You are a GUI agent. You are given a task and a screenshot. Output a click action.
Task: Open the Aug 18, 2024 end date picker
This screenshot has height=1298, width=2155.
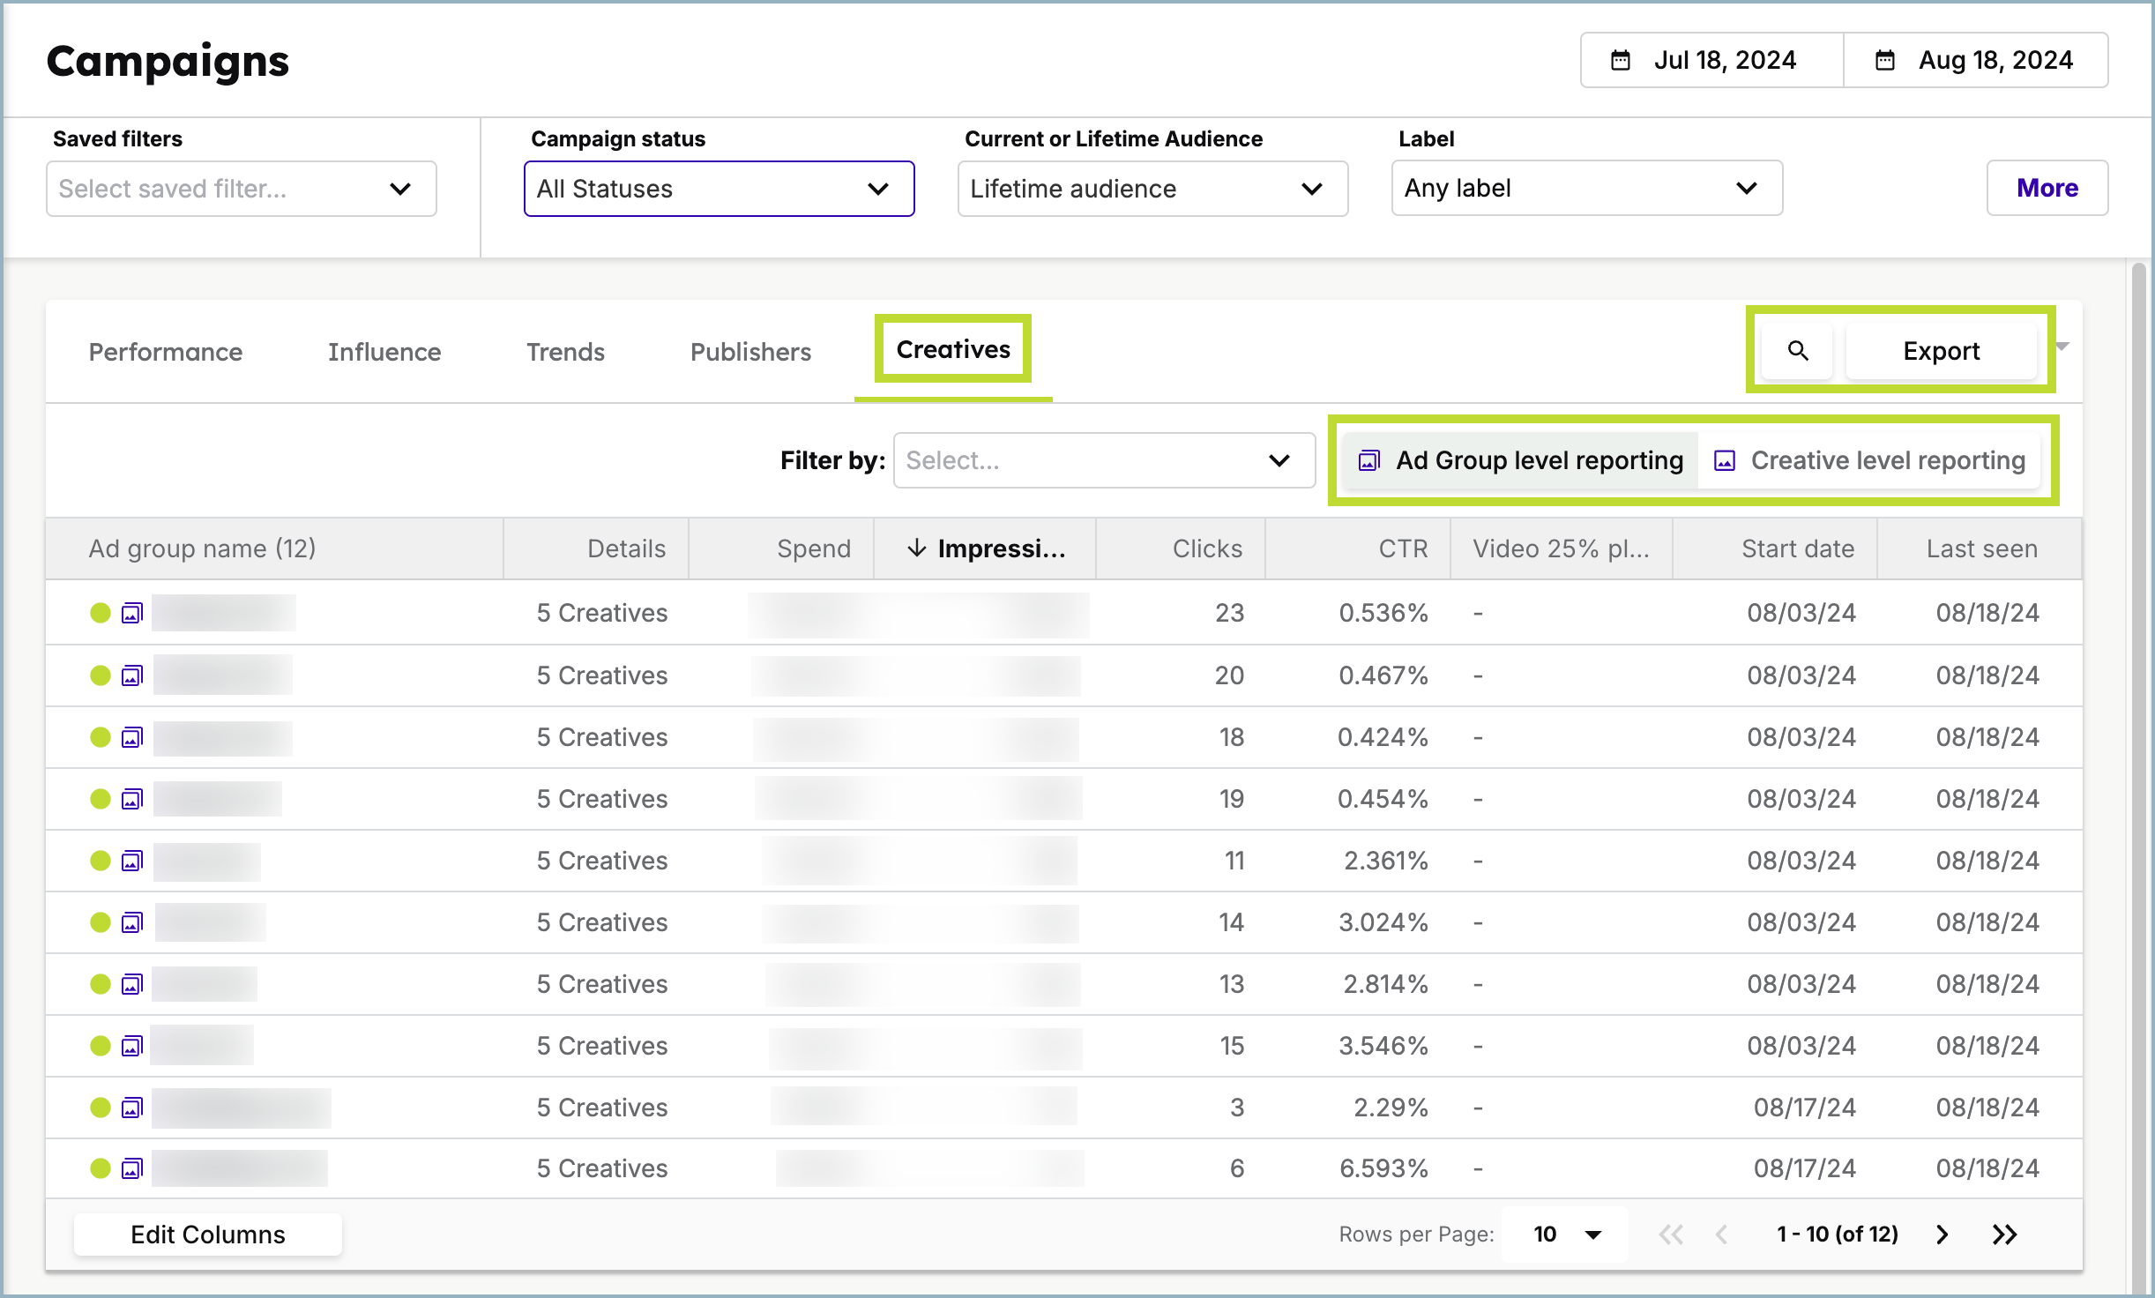coord(1976,60)
